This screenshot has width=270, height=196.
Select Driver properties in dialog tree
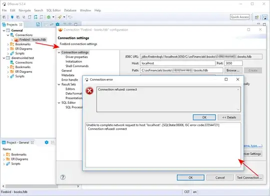(76, 57)
